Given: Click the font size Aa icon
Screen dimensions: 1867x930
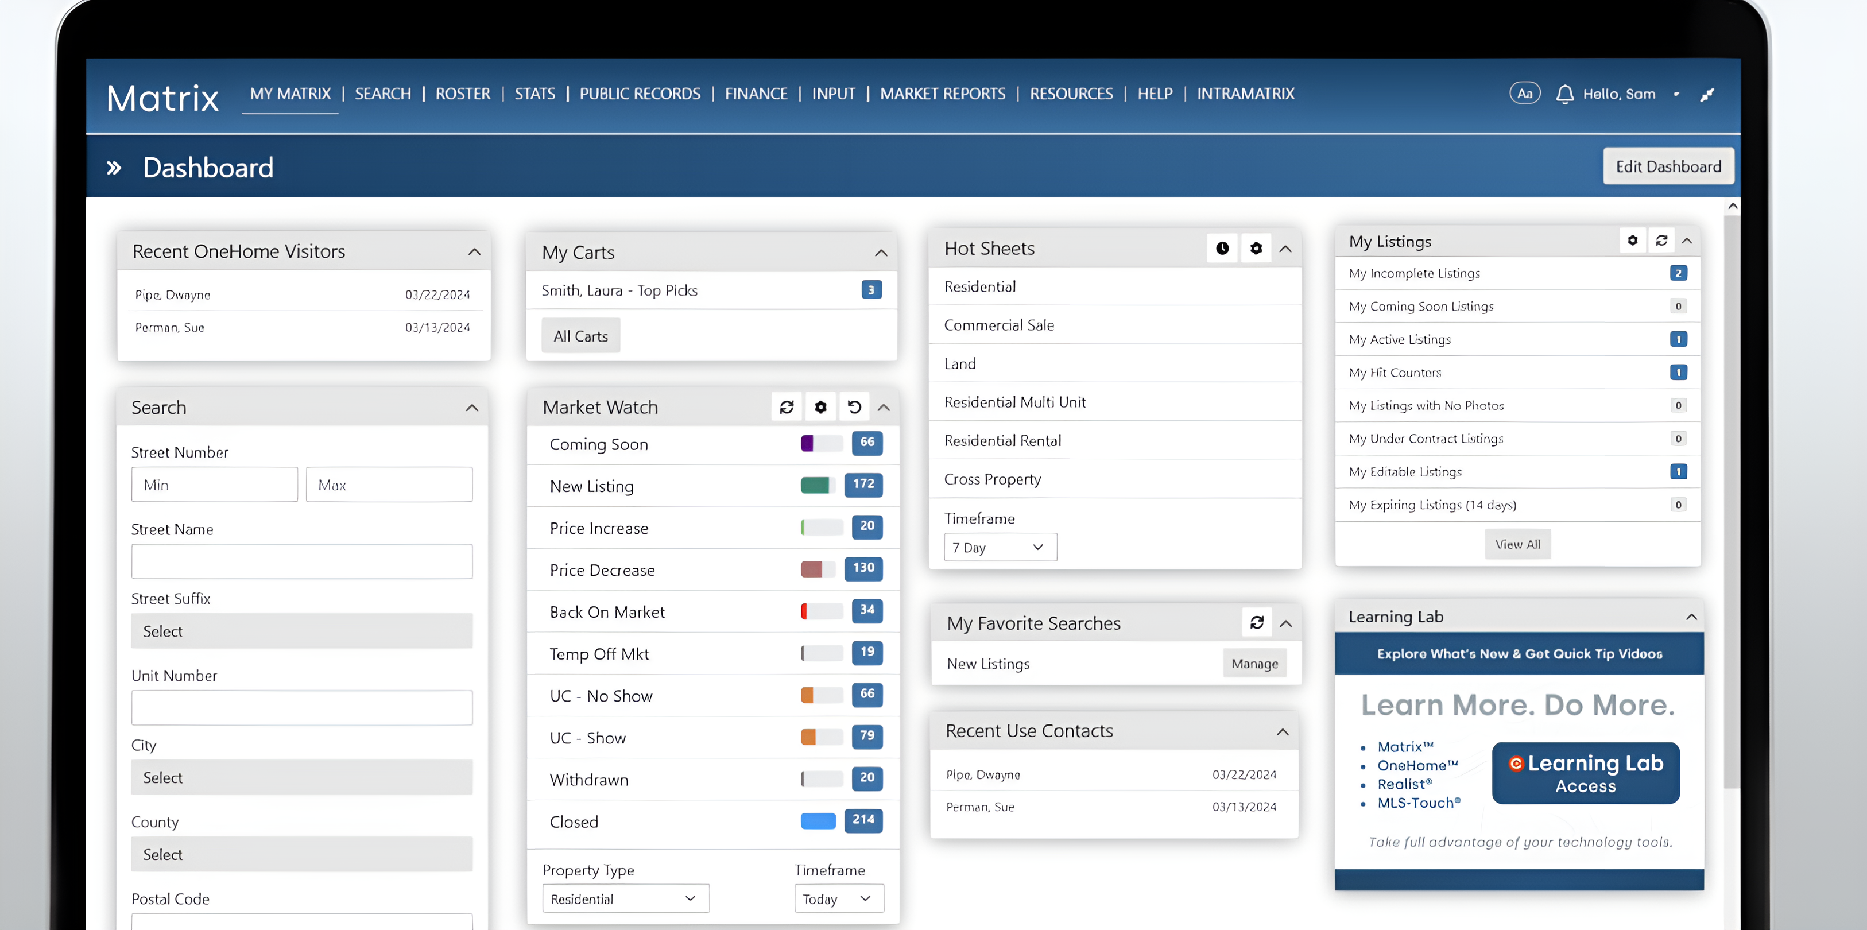Looking at the screenshot, I should tap(1524, 94).
